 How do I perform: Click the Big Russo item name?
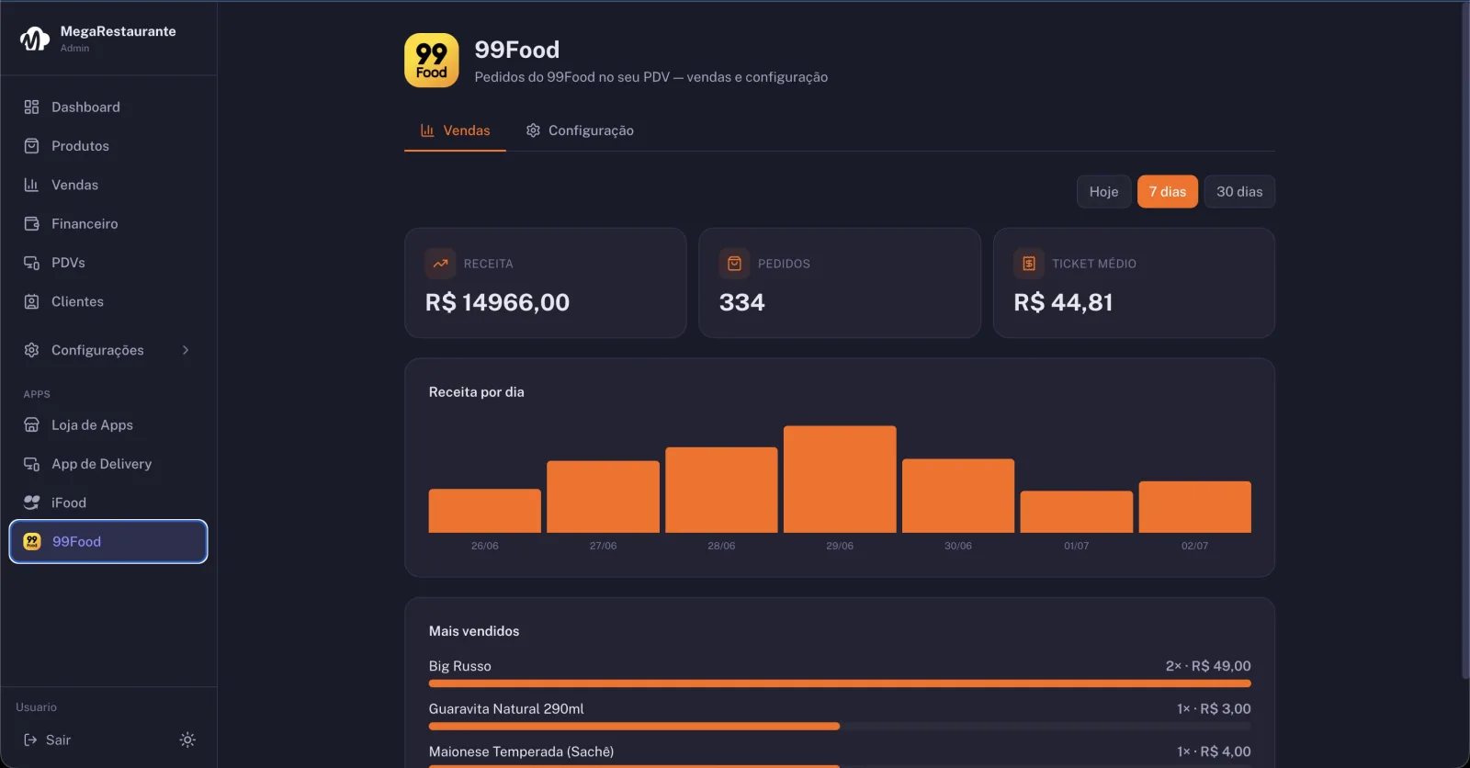click(460, 666)
